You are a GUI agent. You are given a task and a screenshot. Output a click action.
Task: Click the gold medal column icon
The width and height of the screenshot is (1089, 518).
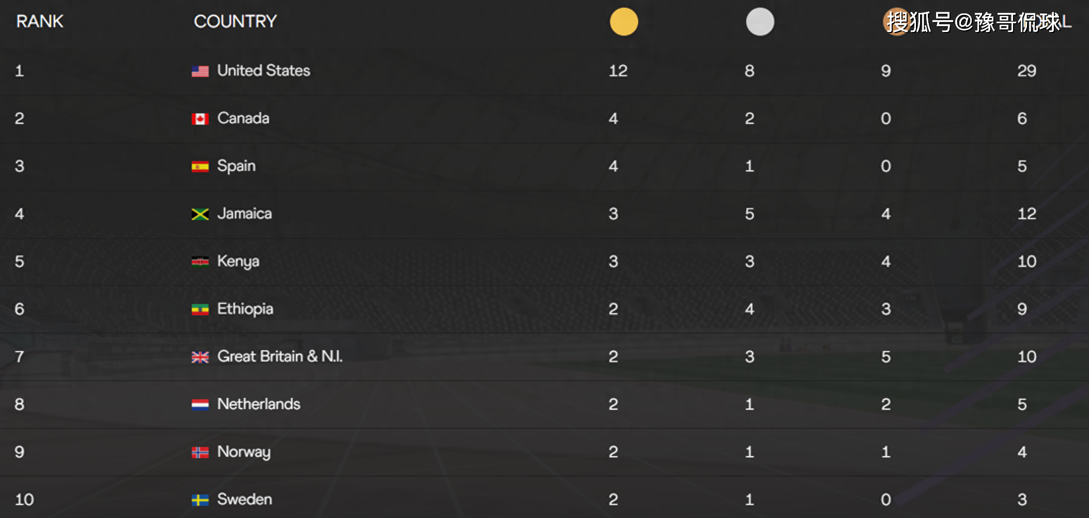click(624, 22)
